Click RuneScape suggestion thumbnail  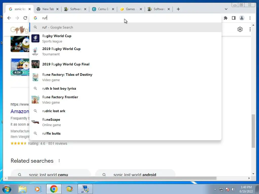pyautogui.click(x=35, y=122)
